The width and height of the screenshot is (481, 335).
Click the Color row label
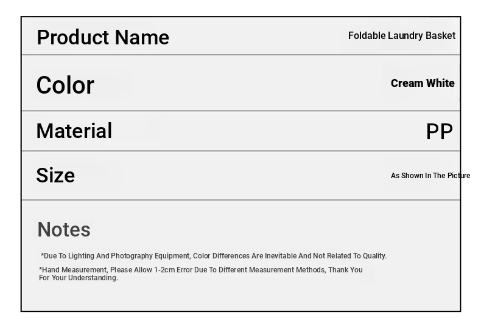pyautogui.click(x=65, y=85)
